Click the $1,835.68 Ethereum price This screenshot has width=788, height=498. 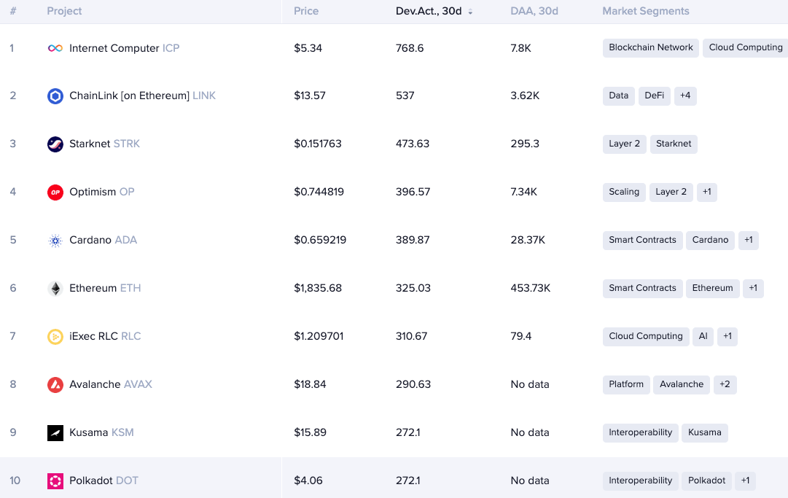pos(318,289)
